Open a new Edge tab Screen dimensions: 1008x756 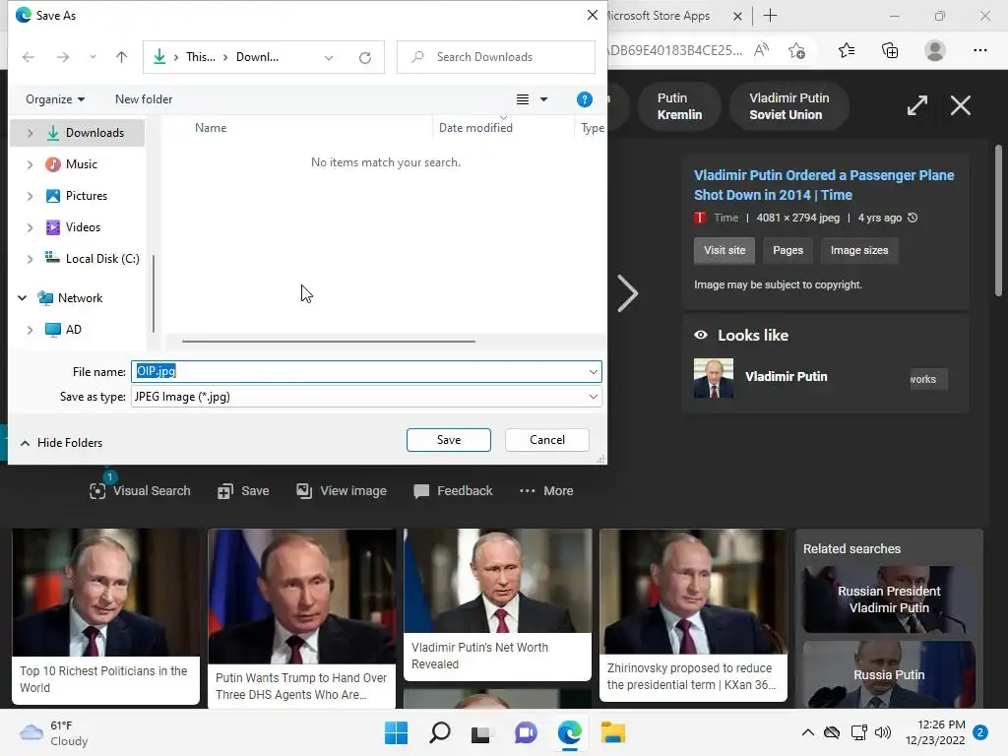click(770, 16)
